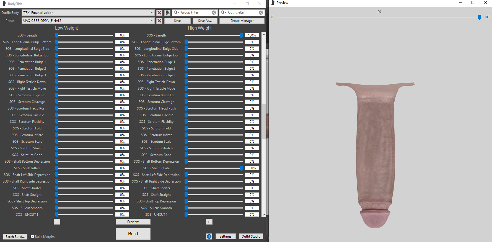Delete outfit with red X beside Outfit/Body
This screenshot has height=242, width=492.
[159, 13]
